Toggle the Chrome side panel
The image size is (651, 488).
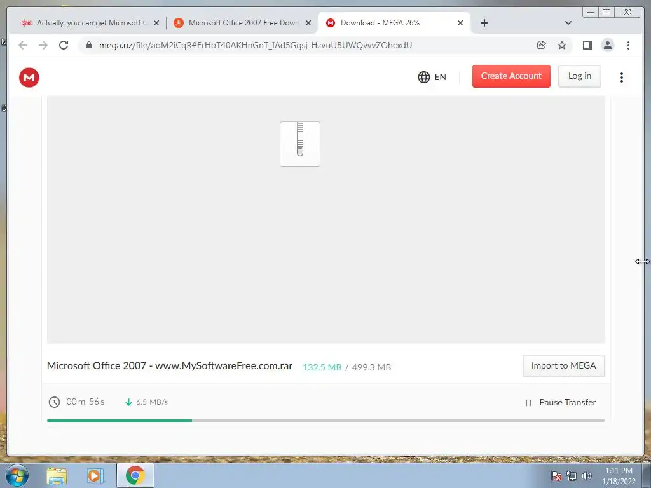(x=587, y=45)
